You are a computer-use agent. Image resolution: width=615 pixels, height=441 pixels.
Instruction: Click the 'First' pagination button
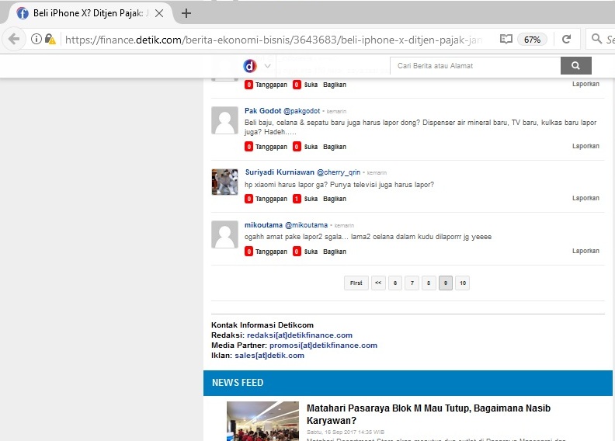356,283
